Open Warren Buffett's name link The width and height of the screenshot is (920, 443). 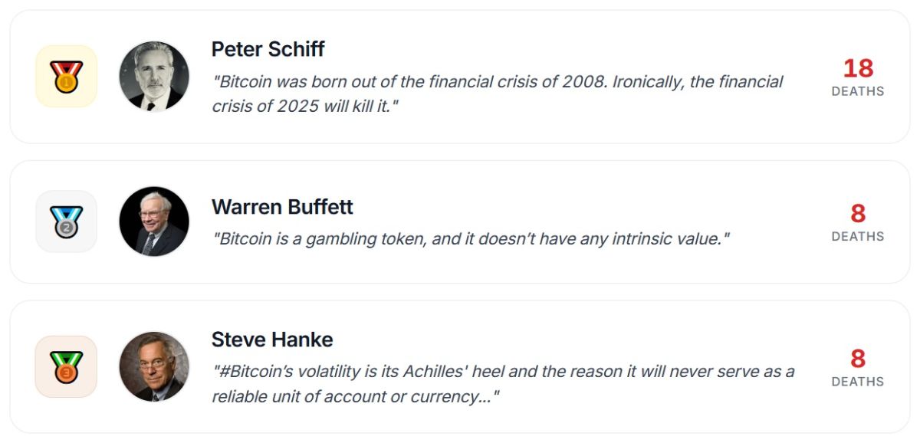click(x=282, y=206)
